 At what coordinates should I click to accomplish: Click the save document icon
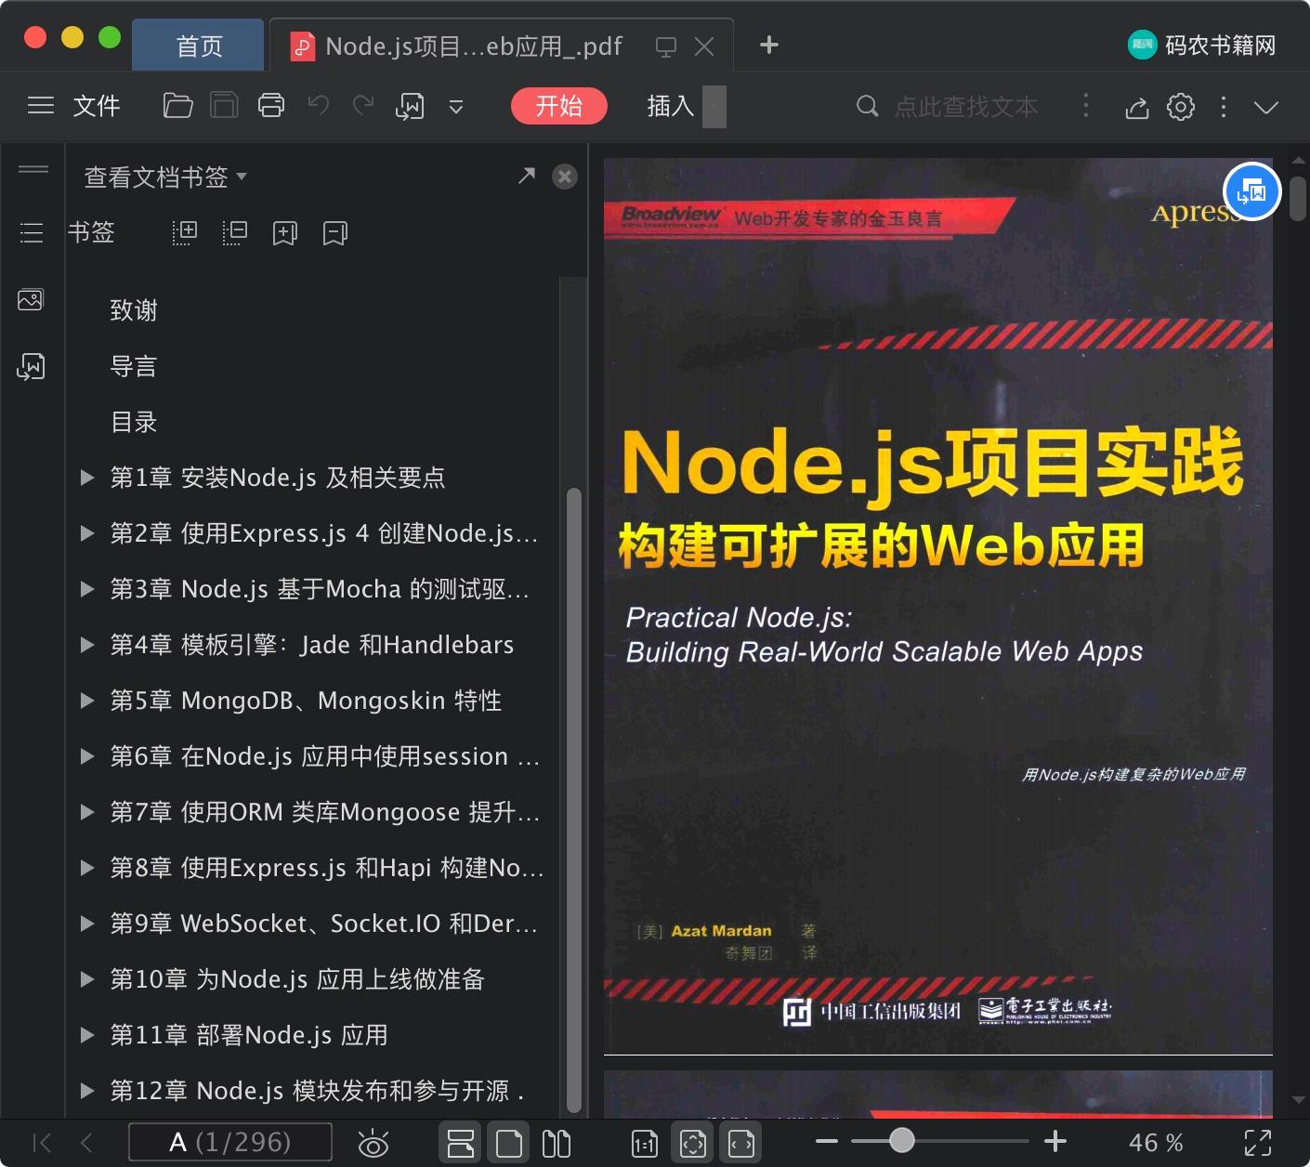click(224, 106)
